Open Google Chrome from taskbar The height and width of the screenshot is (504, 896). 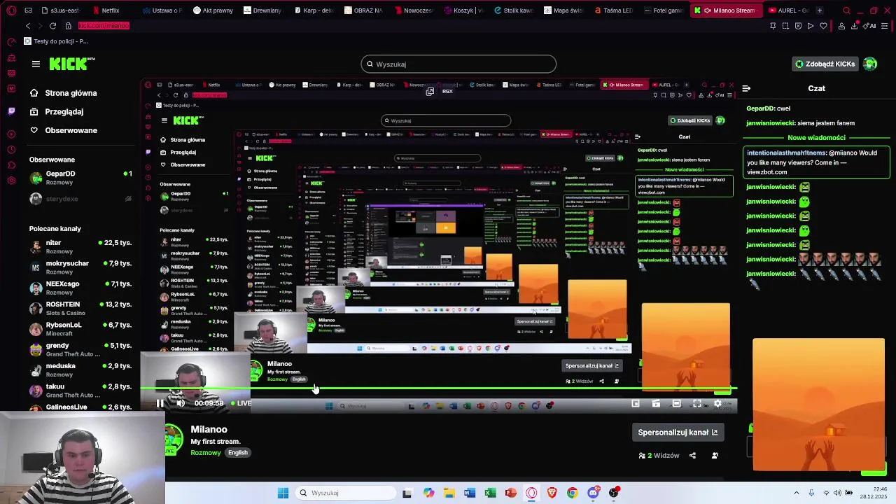click(573, 493)
